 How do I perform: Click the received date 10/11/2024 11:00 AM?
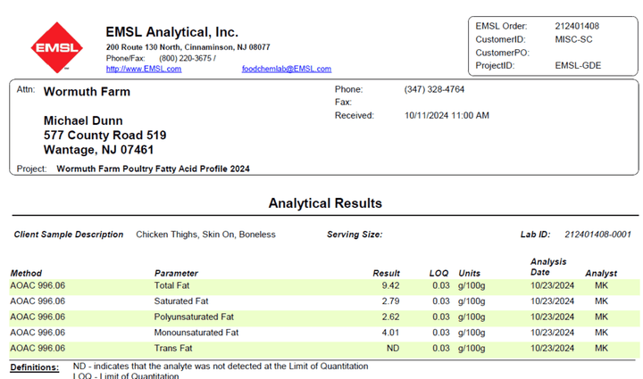point(447,115)
